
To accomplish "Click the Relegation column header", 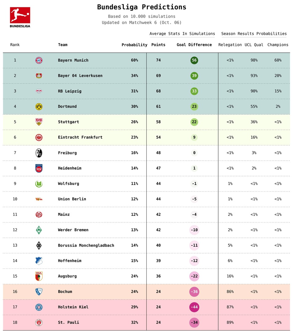I will tap(230, 45).
